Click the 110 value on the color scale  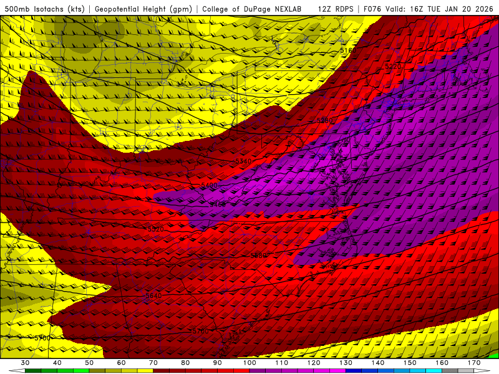[x=282, y=363]
